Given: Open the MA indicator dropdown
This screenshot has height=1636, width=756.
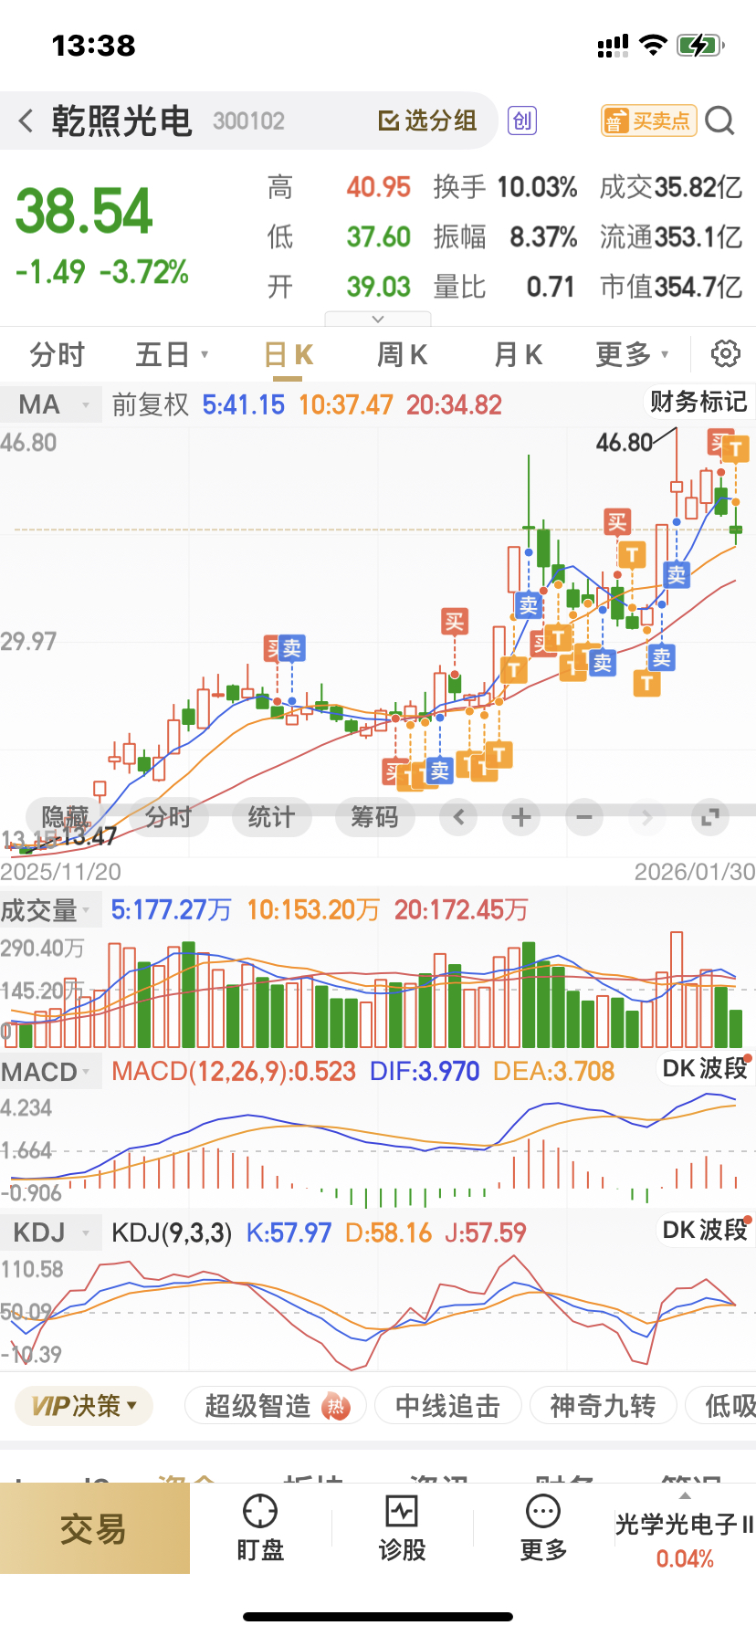Looking at the screenshot, I should click(50, 404).
